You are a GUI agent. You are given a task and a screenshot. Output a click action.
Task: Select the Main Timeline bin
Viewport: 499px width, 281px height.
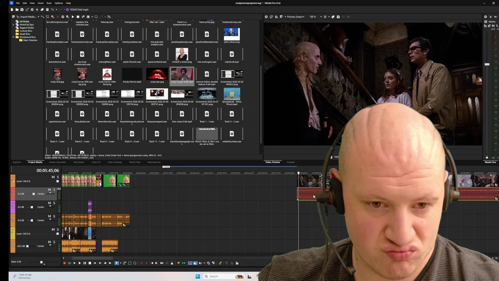pyautogui.click(x=30, y=40)
